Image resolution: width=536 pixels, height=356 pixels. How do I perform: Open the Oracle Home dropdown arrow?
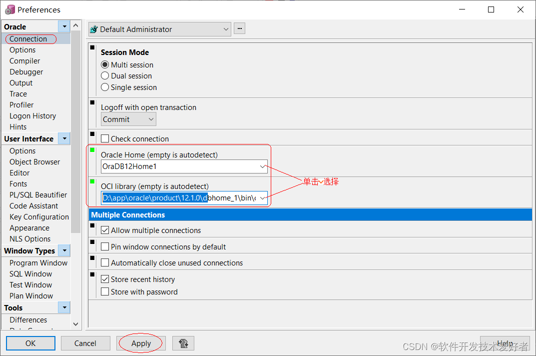coord(263,166)
